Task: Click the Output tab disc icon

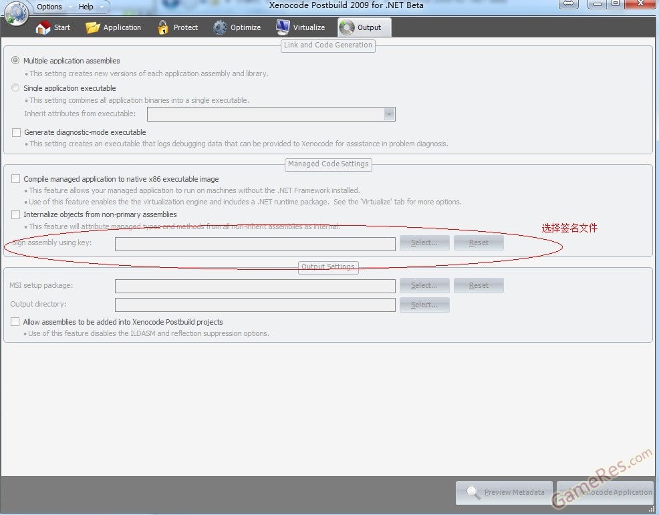Action: coord(347,28)
